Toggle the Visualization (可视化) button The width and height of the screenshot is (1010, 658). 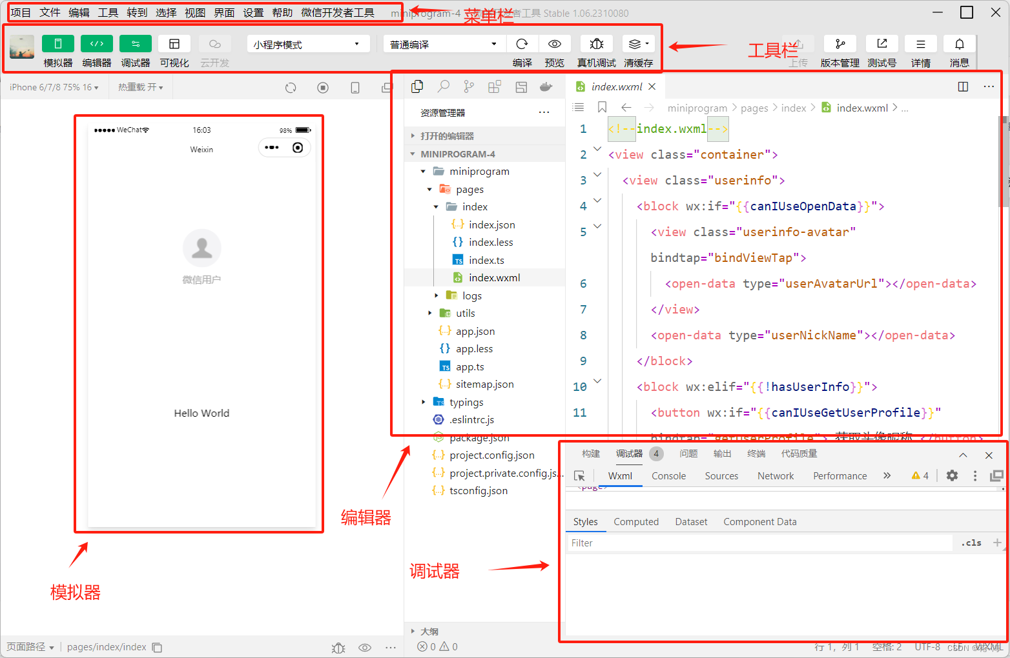(174, 44)
